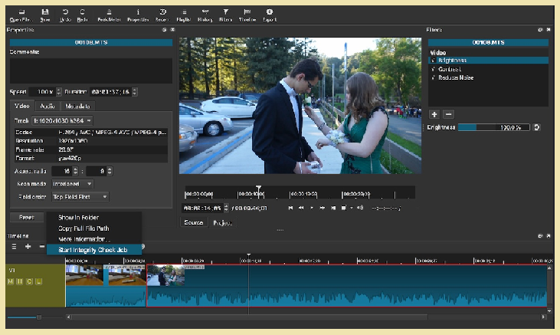Open the timeline hamburger menu
Viewport: 560px width, 335px height.
point(14,246)
